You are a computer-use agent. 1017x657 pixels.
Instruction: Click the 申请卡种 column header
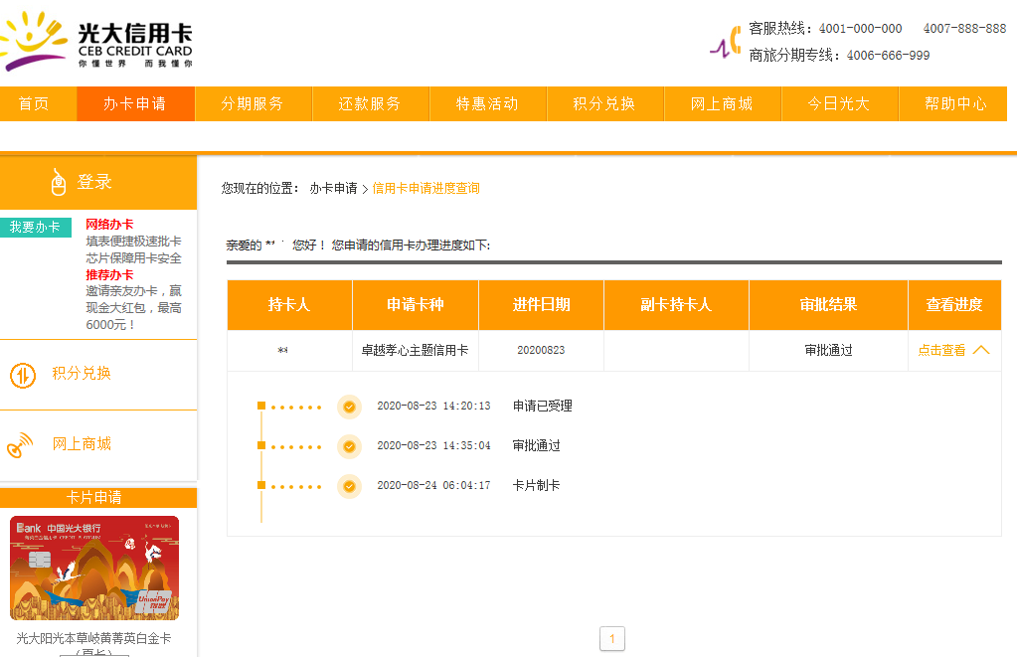[416, 305]
